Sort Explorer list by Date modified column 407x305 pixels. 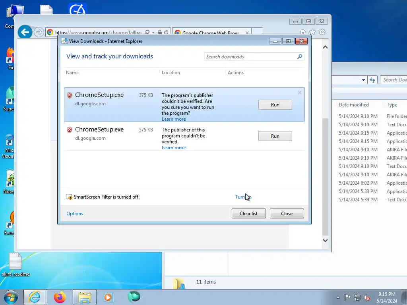click(x=354, y=105)
